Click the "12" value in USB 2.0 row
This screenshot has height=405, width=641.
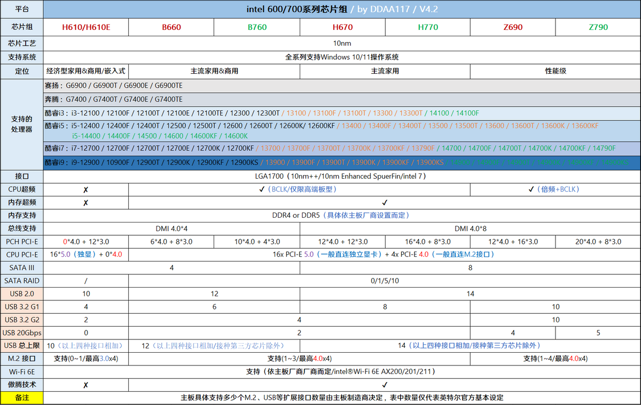[x=214, y=293]
